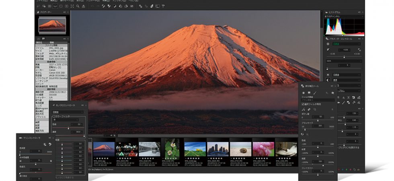Open the ファイル menu
Viewport: 394px width, 181px height.
point(42,1)
